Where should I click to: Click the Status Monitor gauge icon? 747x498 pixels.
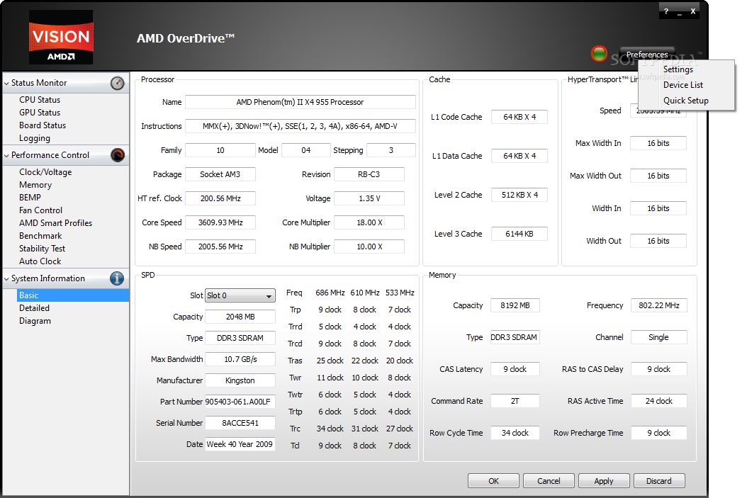tap(117, 84)
